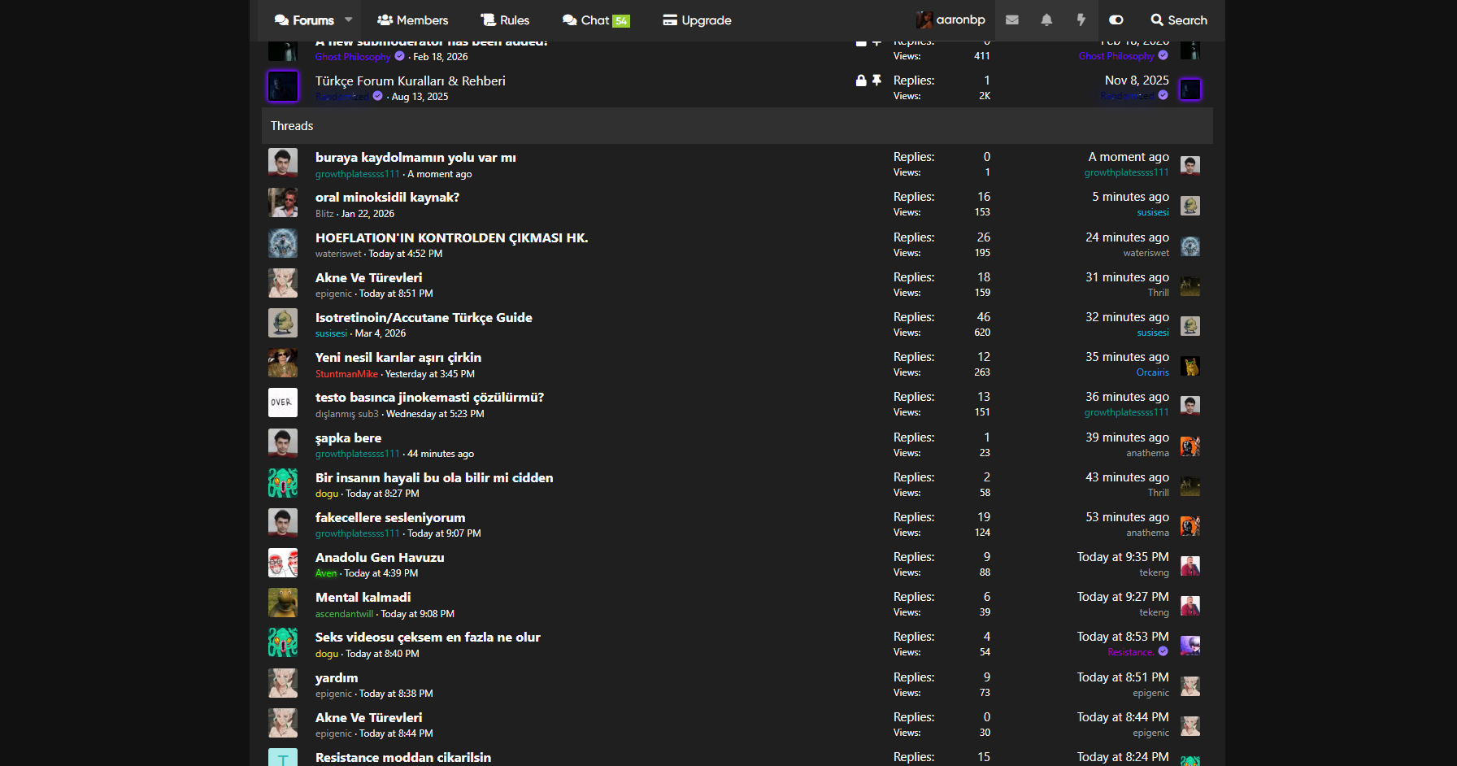The width and height of the screenshot is (1457, 766).
Task: Click the lightning bolt icon in navbar
Action: [1081, 20]
